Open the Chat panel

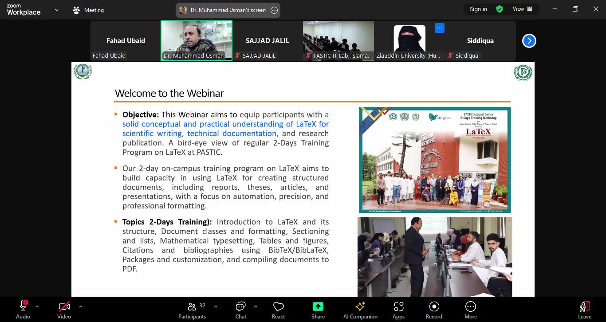[240, 310]
